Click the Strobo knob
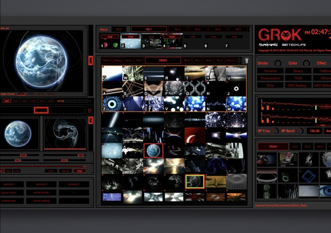The image size is (331, 233). 278,63
